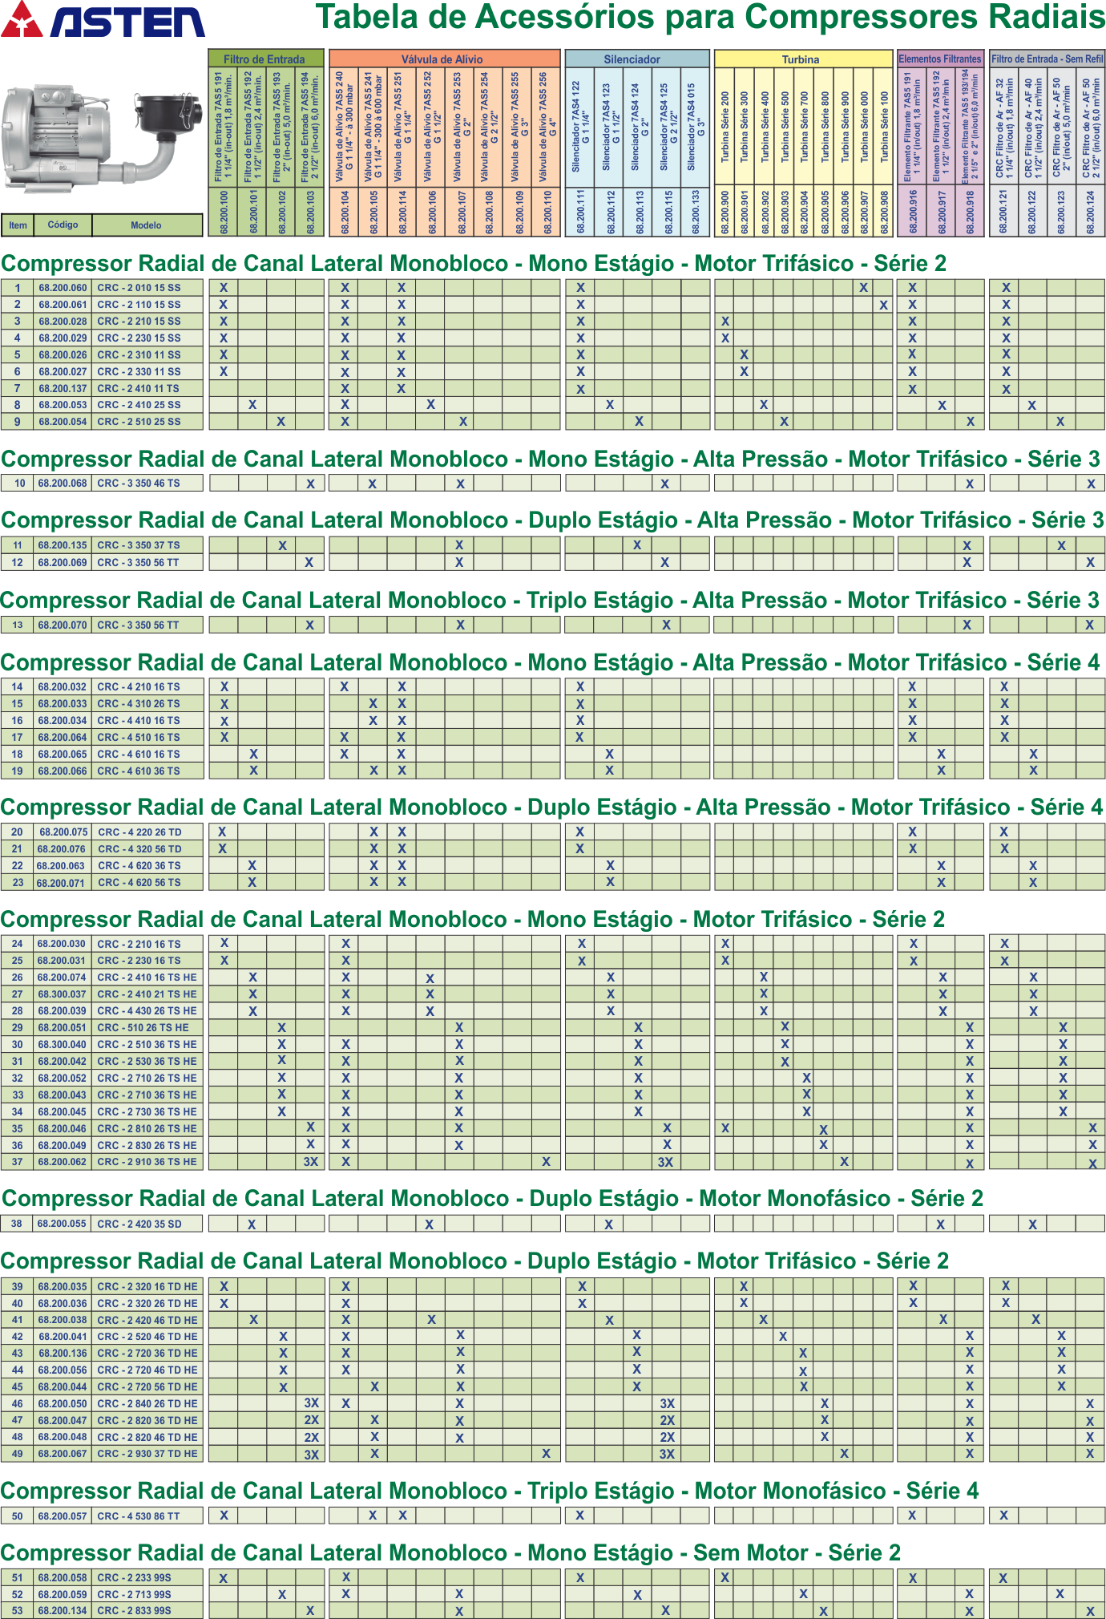Select model 'CRC - 4 220 26 TD'
This screenshot has width=1106, height=1619.
(x=139, y=832)
